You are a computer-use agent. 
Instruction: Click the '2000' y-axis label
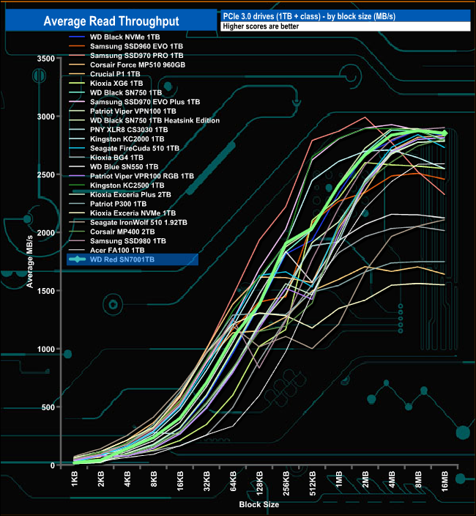coord(45,233)
